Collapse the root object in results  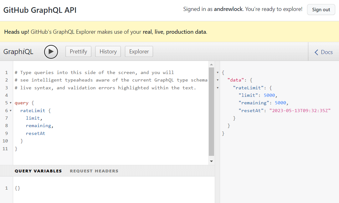pos(218,72)
